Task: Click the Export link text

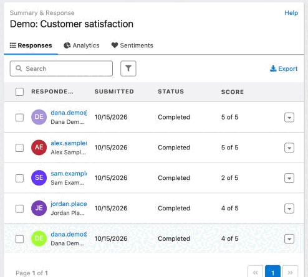Action: pyautogui.click(x=288, y=68)
